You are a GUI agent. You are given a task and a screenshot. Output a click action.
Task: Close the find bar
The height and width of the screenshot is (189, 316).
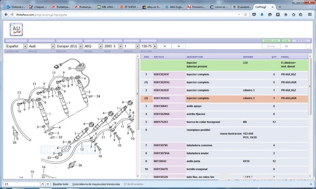tap(310, 184)
